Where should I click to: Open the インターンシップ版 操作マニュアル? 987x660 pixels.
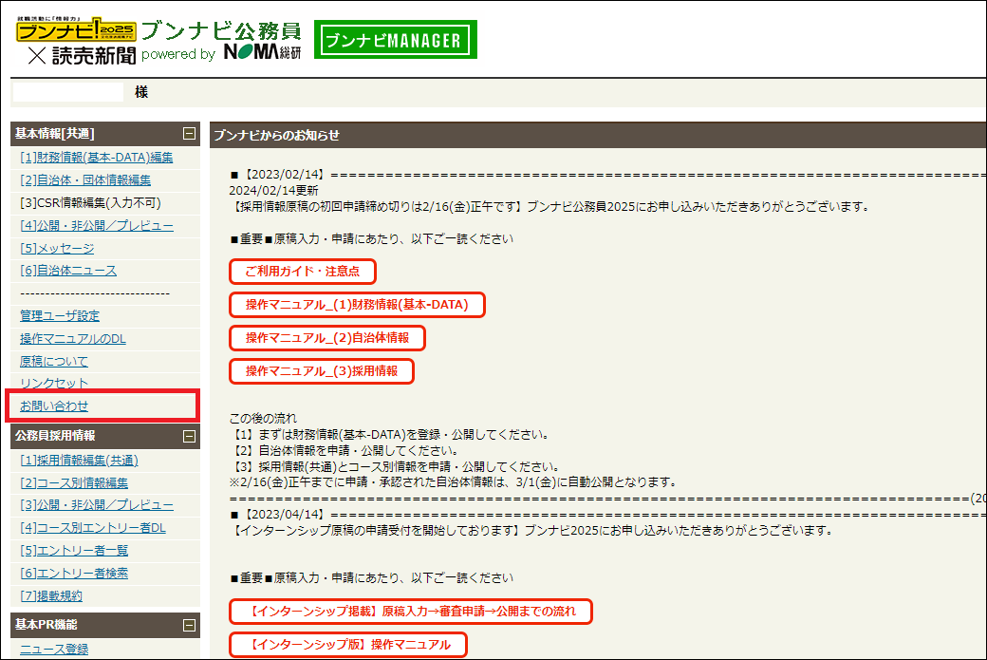tap(347, 644)
